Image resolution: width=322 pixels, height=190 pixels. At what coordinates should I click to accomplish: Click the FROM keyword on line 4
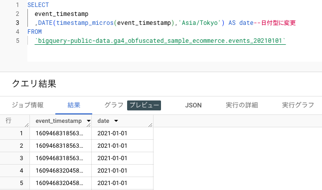tap(34, 31)
